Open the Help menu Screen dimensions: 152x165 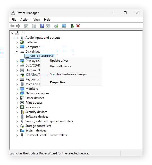[x=47, y=20]
